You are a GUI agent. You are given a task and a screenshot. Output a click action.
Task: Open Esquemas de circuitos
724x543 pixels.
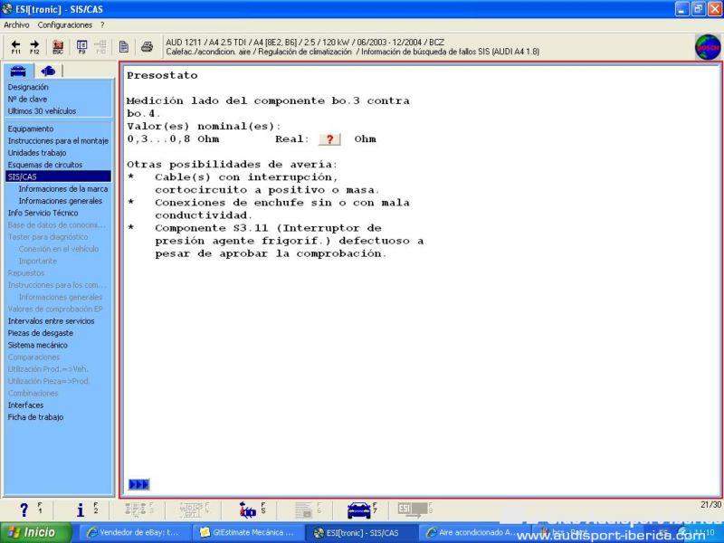(x=44, y=165)
